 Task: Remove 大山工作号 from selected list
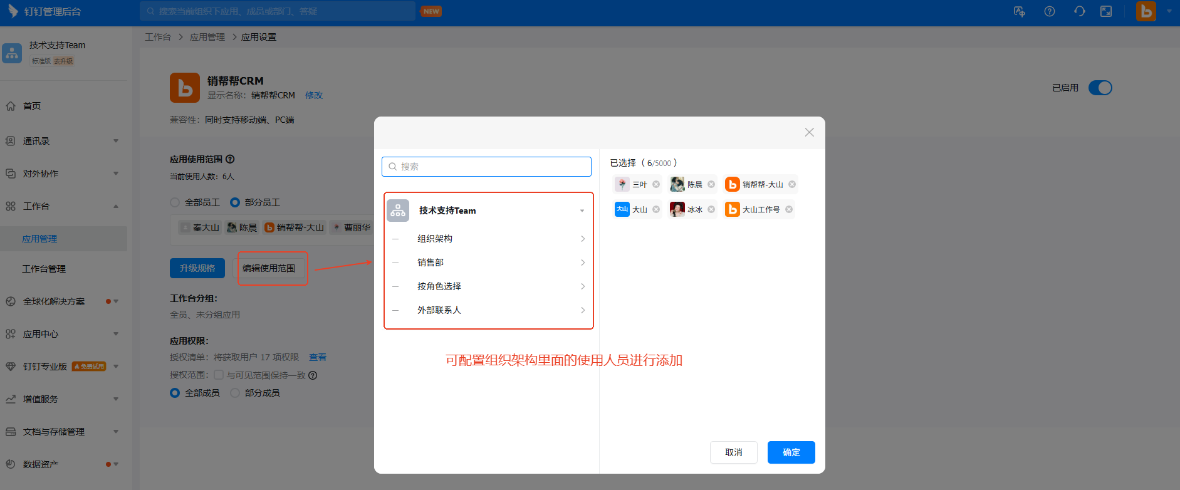click(789, 209)
